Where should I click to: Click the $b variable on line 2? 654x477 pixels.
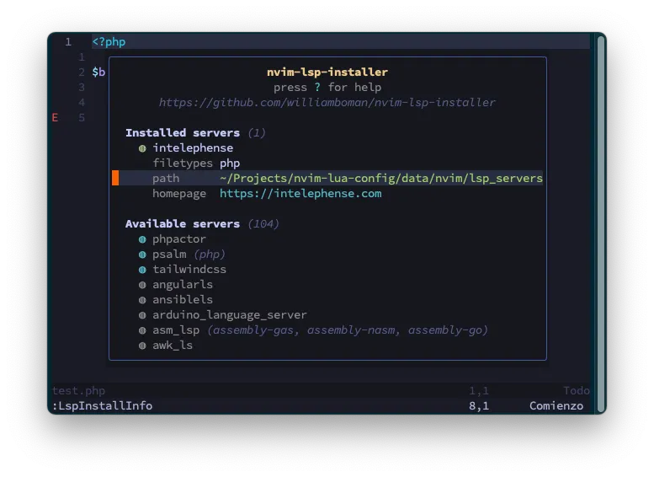coord(98,72)
